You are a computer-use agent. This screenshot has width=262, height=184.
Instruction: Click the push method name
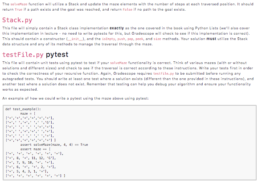click(x=121, y=39)
